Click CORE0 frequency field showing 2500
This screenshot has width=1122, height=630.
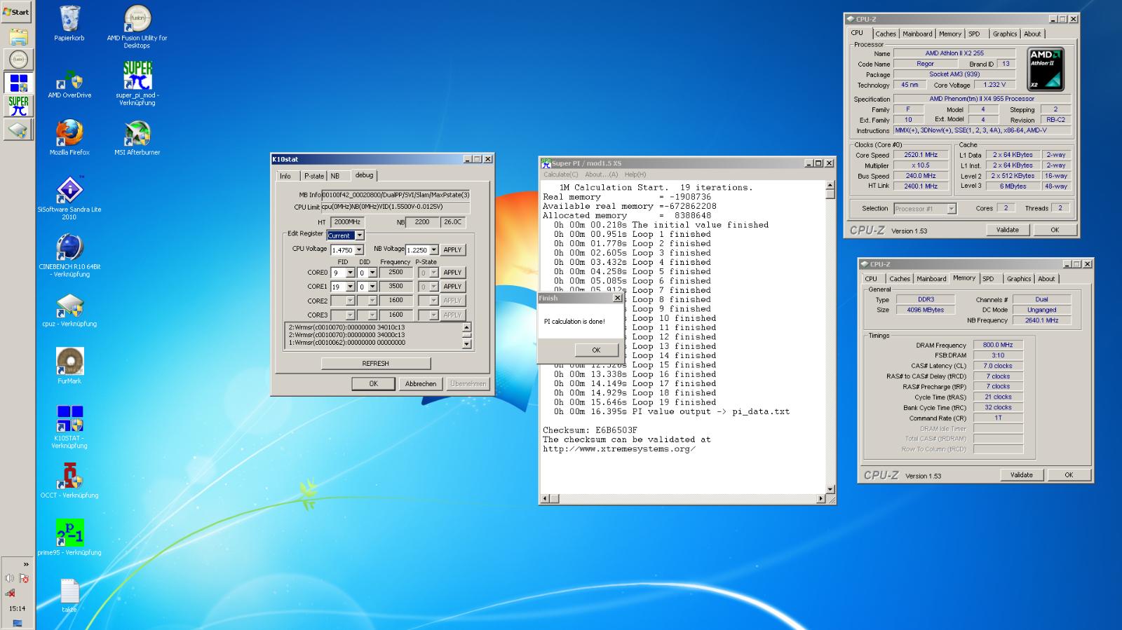tap(396, 272)
